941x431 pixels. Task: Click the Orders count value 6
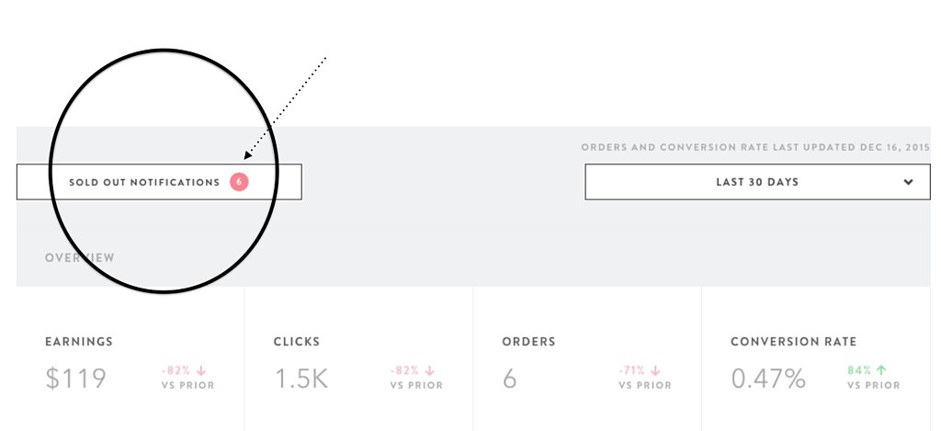coord(509,379)
